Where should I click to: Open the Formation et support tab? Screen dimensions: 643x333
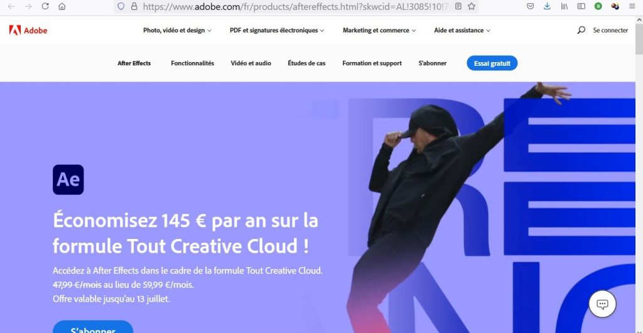(x=372, y=63)
